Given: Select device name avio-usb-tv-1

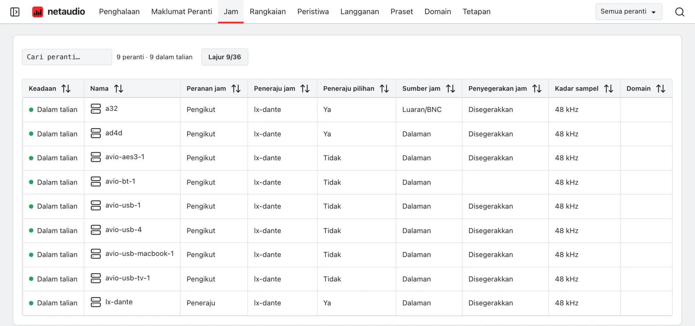Looking at the screenshot, I should (x=128, y=278).
